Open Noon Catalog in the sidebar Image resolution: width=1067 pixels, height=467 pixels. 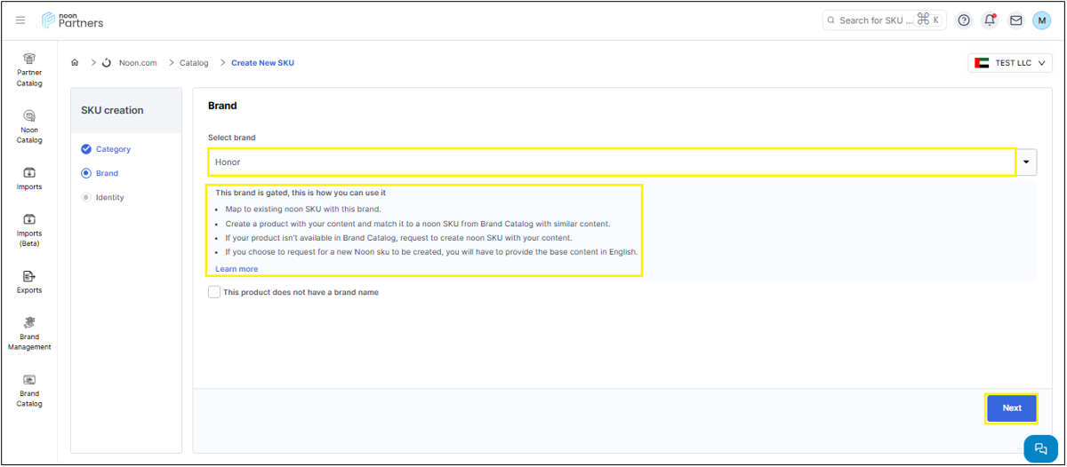29,126
